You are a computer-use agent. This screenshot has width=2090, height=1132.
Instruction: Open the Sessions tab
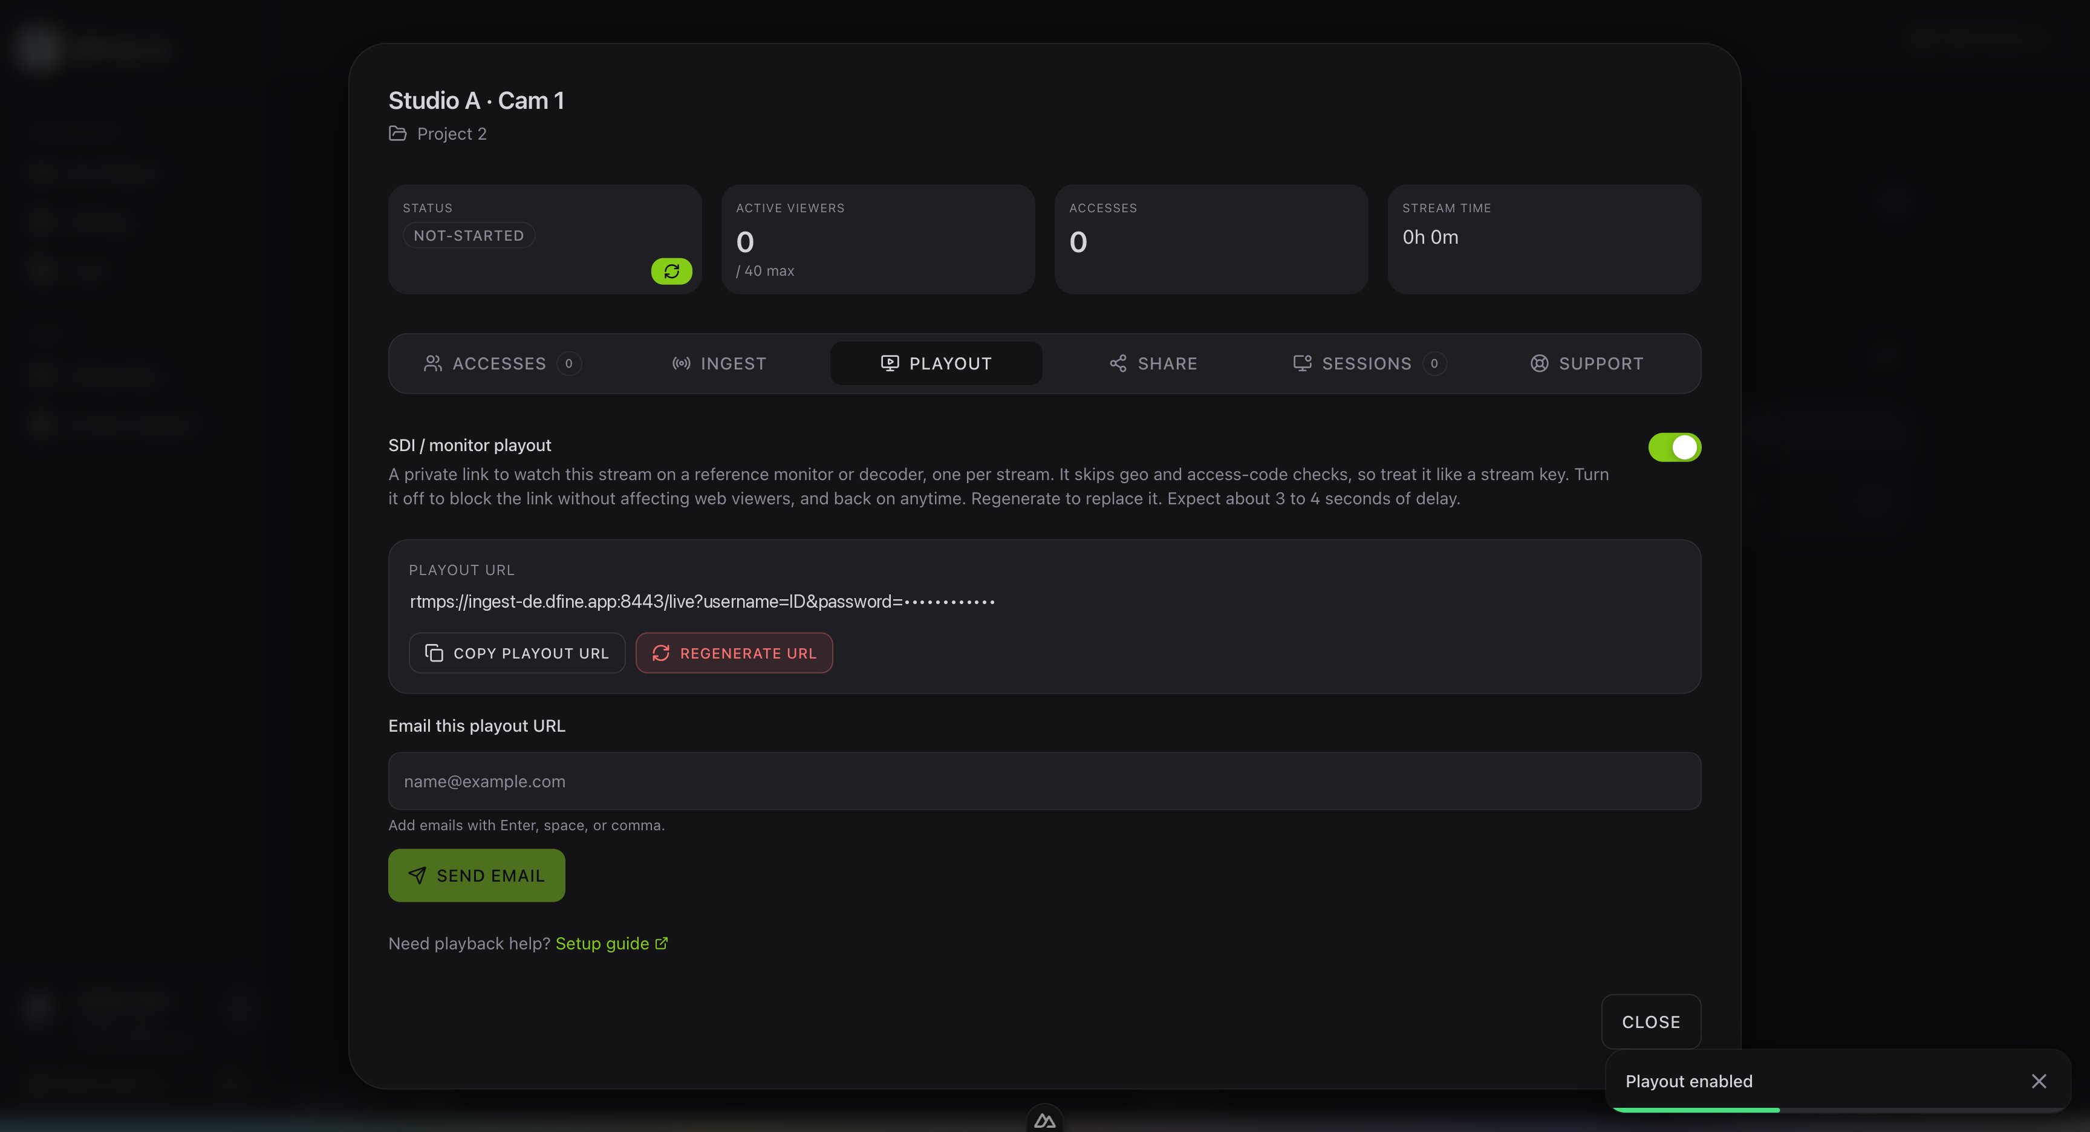[x=1370, y=363]
